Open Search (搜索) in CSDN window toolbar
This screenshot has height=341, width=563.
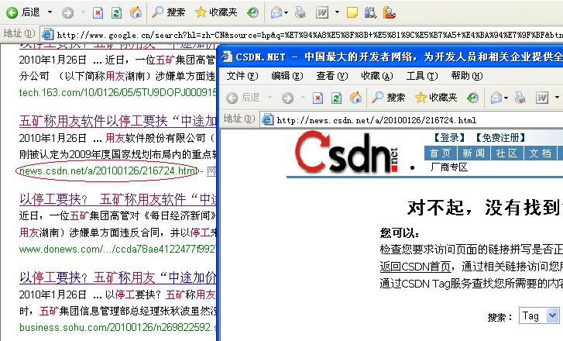[388, 98]
